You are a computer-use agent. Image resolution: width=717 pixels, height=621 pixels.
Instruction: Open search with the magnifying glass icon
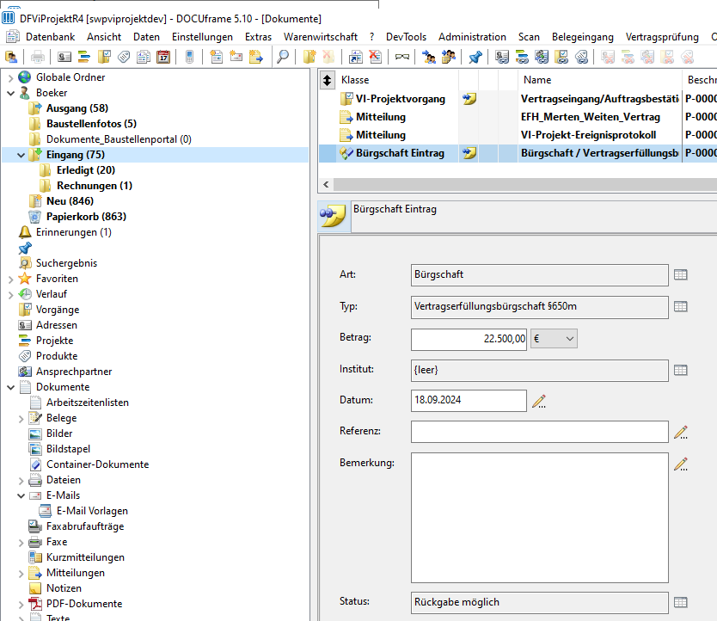[x=283, y=58]
